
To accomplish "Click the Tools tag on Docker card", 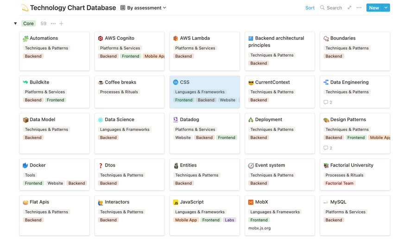I will tap(30, 175).
